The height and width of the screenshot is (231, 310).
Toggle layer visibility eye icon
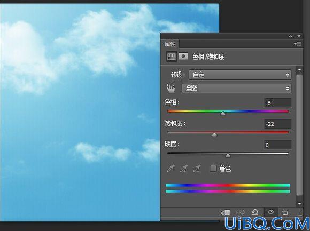(270, 212)
